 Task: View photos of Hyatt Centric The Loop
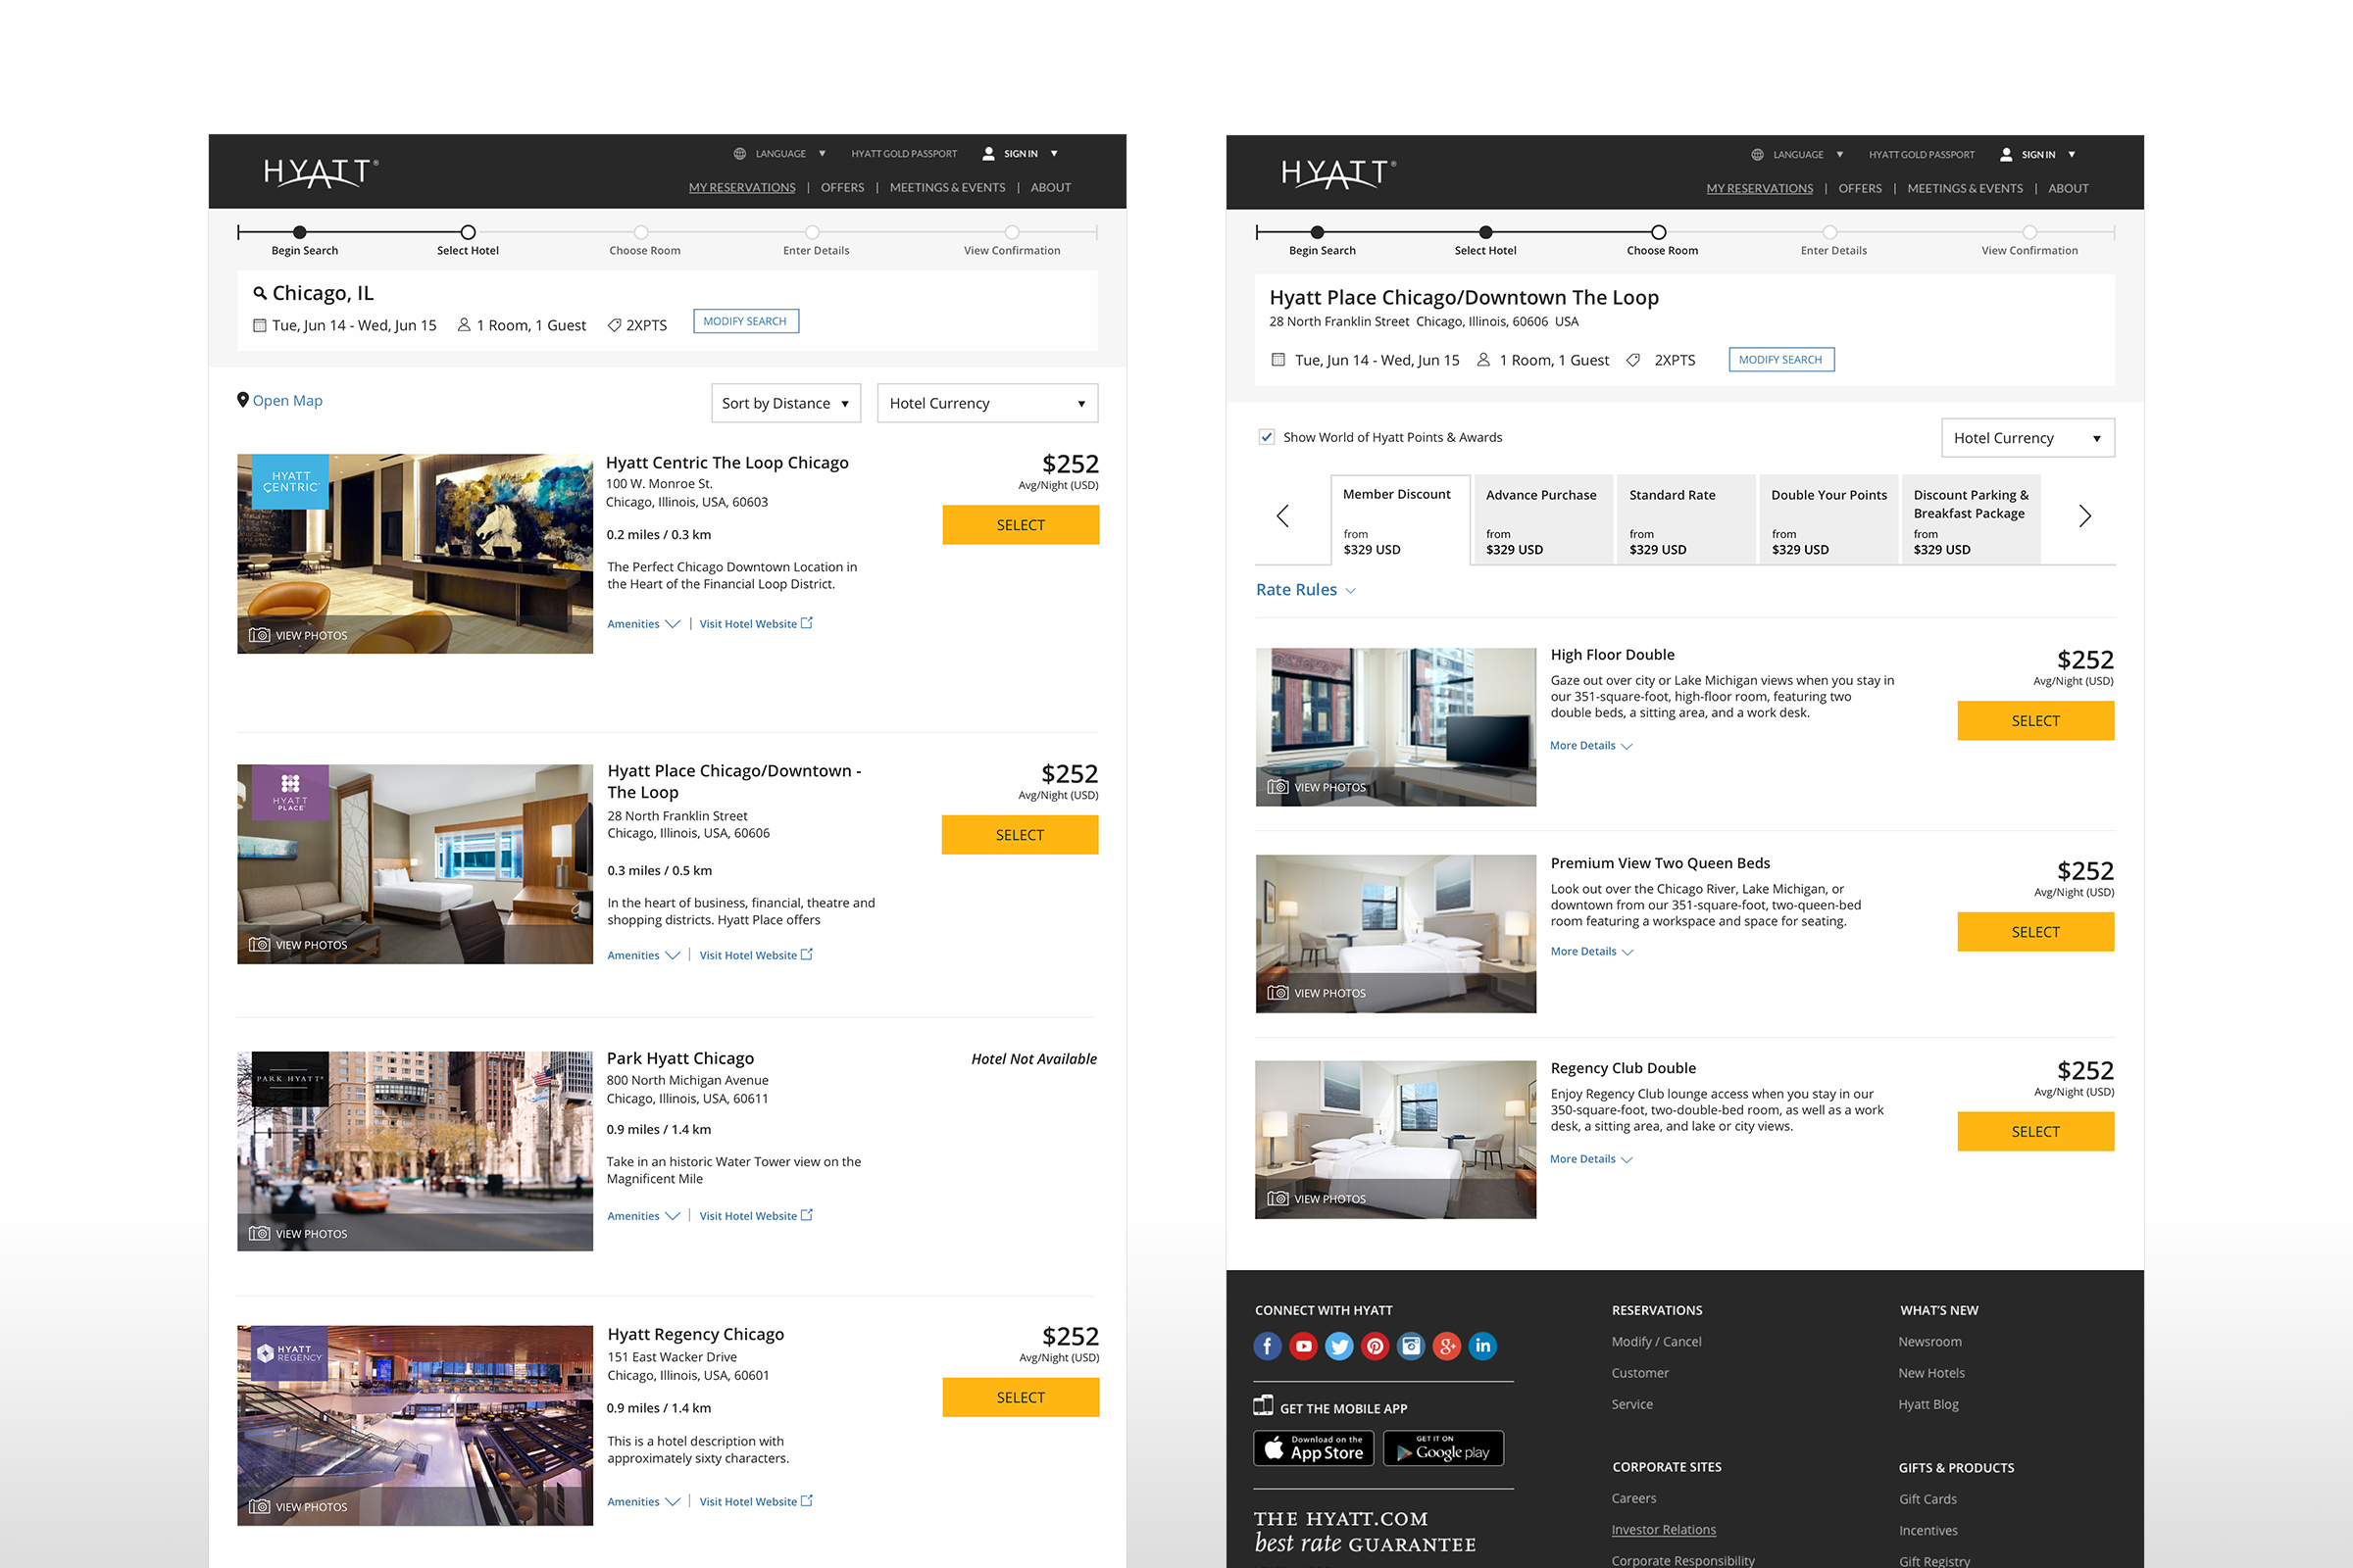click(x=298, y=635)
